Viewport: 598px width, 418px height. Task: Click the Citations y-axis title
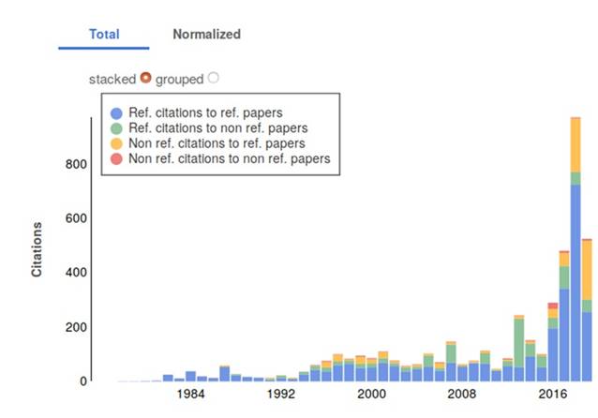tap(37, 249)
